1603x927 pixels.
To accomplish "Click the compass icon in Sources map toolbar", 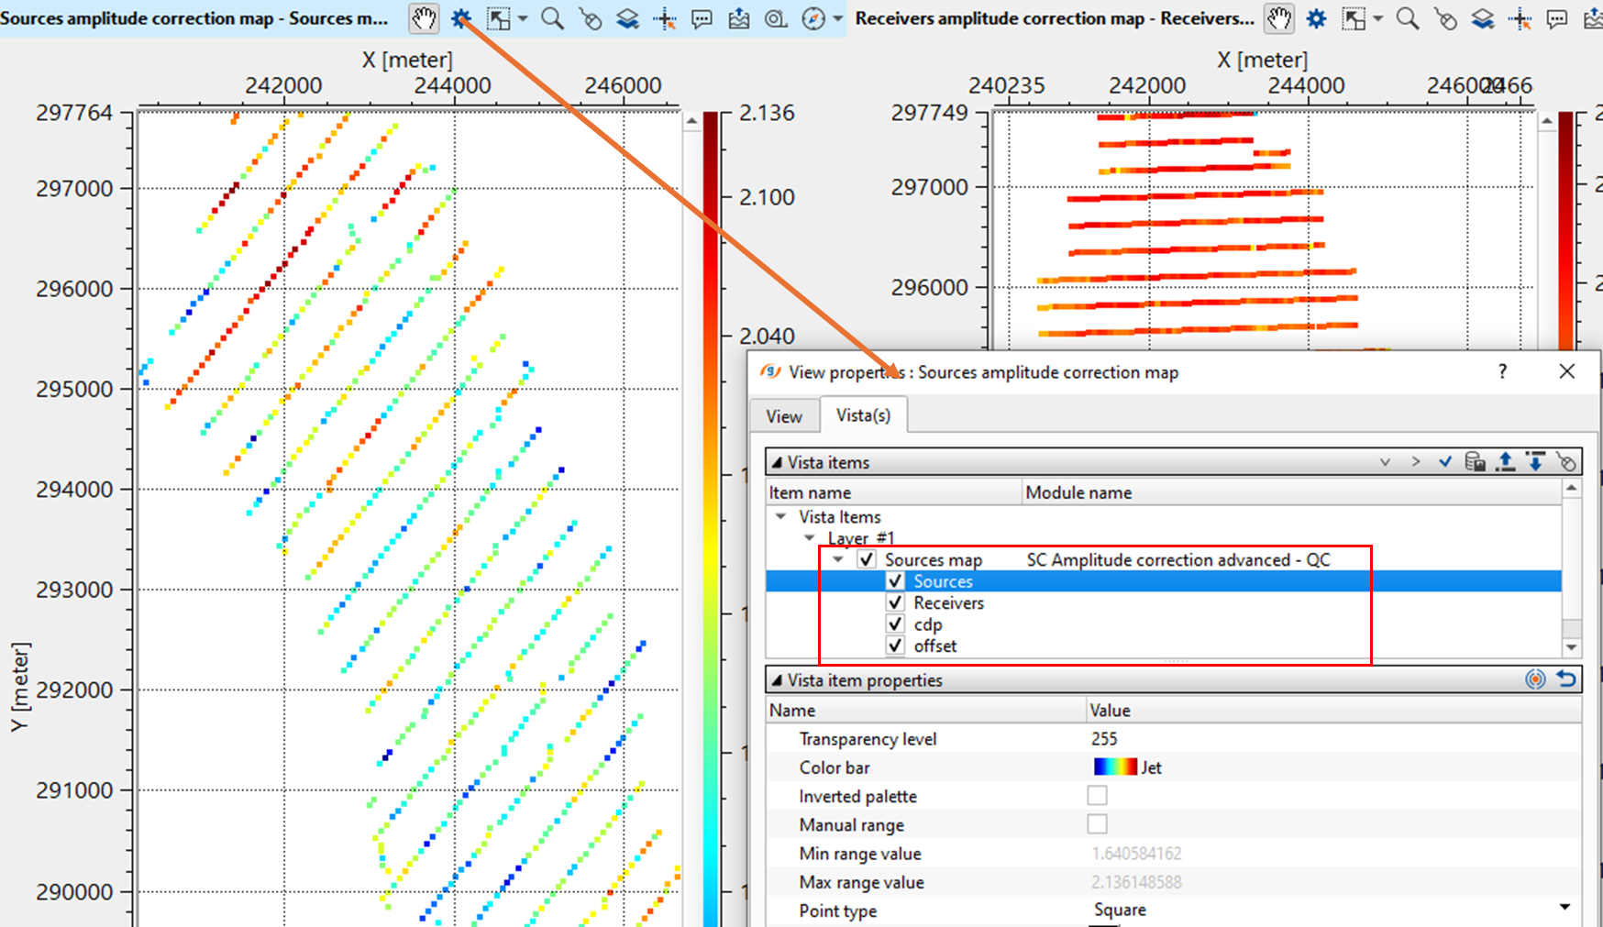I will pyautogui.click(x=813, y=18).
